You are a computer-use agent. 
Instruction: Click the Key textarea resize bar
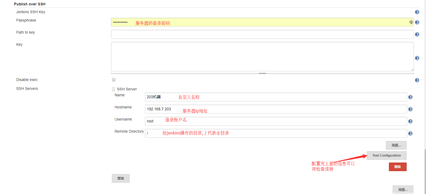pos(262,73)
